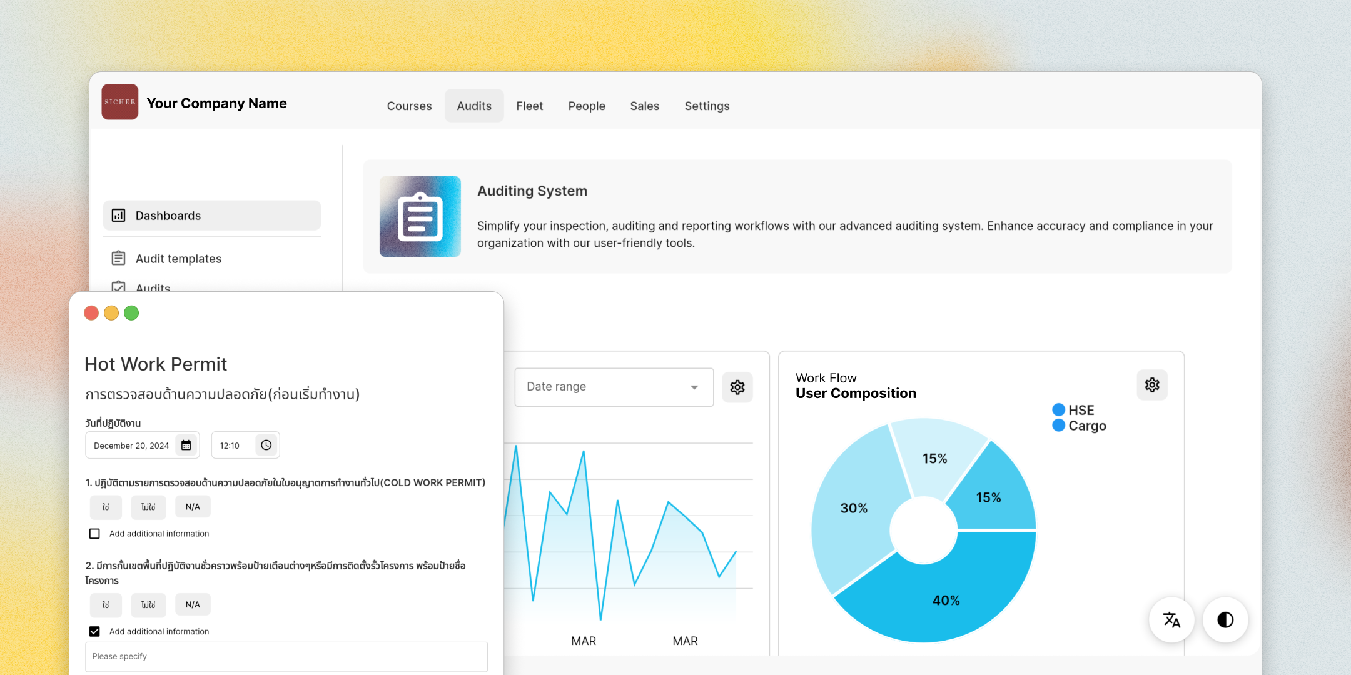1351x675 pixels.
Task: Select ไม่ใช่ answer for question 2
Action: tap(148, 605)
